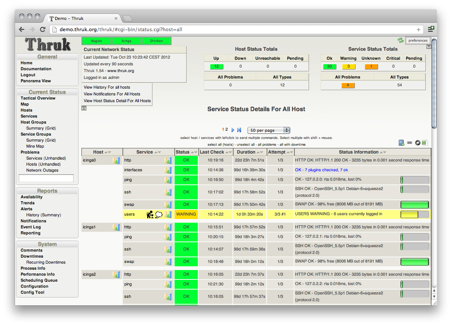The height and width of the screenshot is (326, 452).
Task: Click the preferences button
Action: pyautogui.click(x=418, y=41)
